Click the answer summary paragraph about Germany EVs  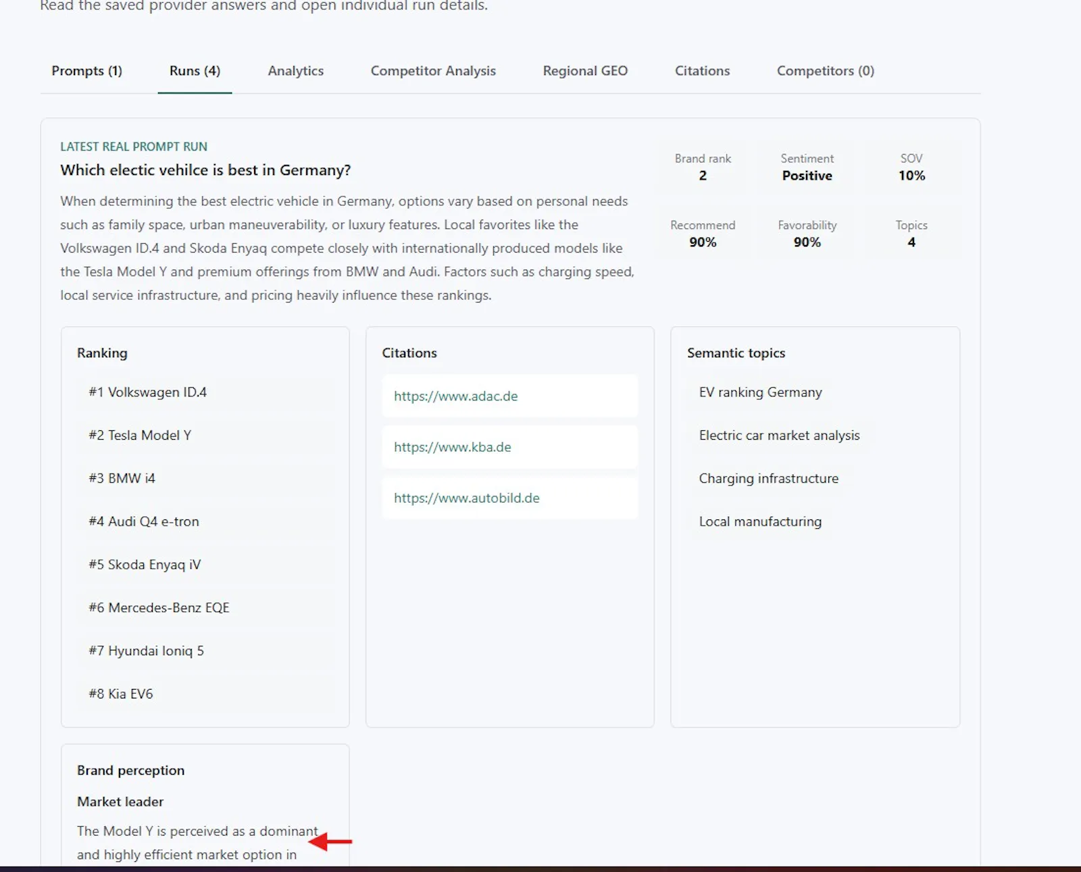(347, 249)
